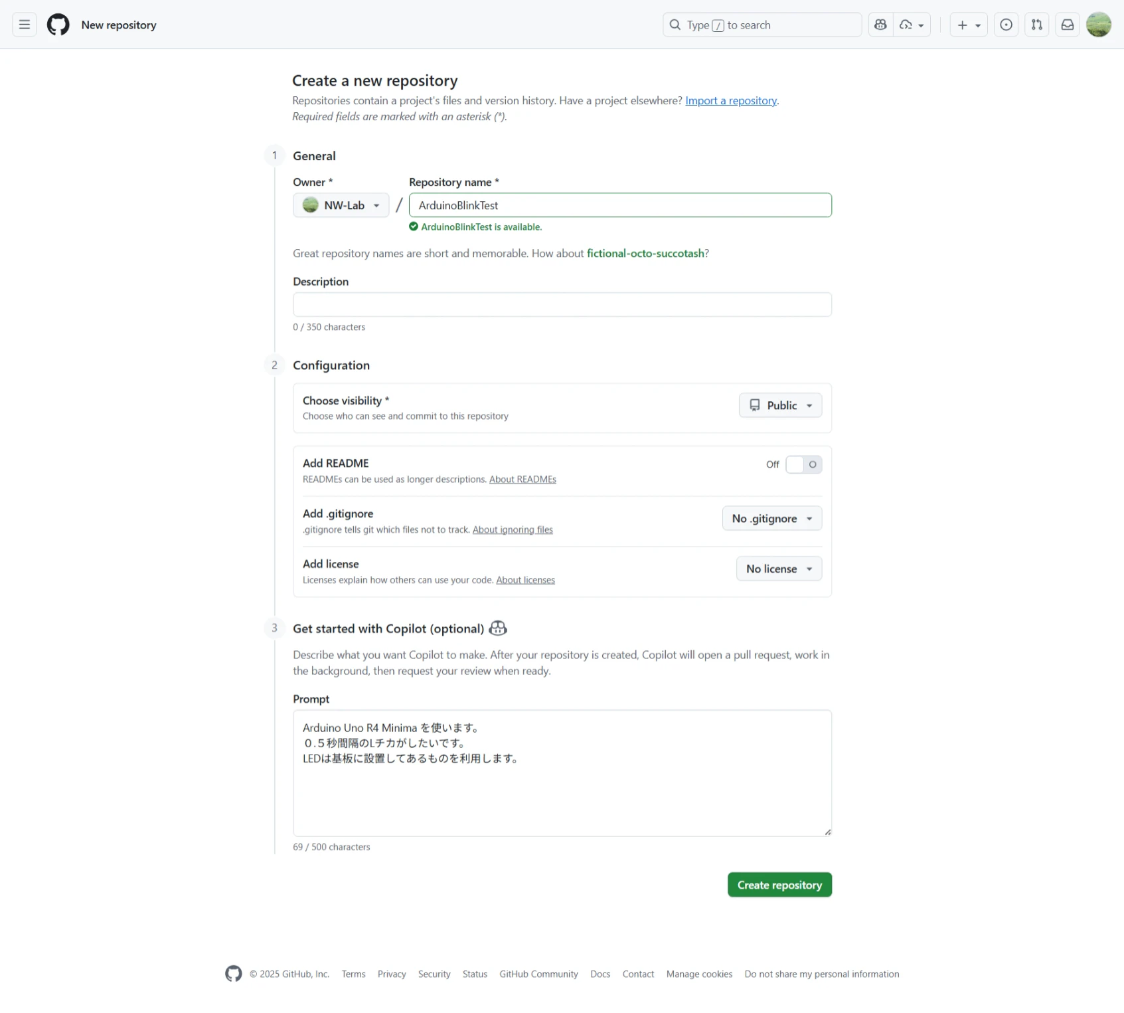Image resolution: width=1124 pixels, height=1013 pixels.
Task: Open the Copilot chat icon in header
Action: click(x=880, y=25)
